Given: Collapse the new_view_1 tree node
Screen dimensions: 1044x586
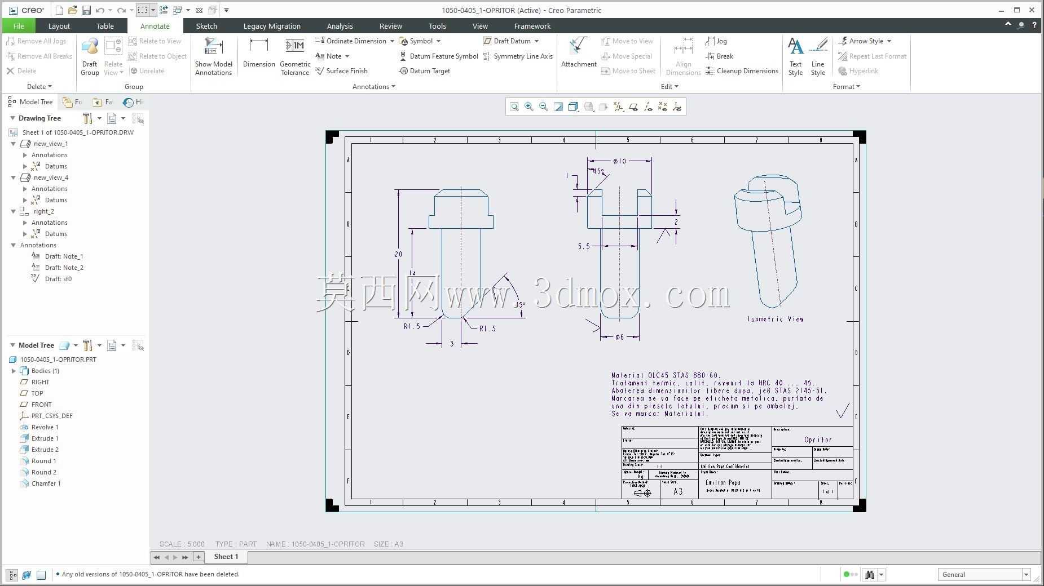Looking at the screenshot, I should tap(14, 144).
